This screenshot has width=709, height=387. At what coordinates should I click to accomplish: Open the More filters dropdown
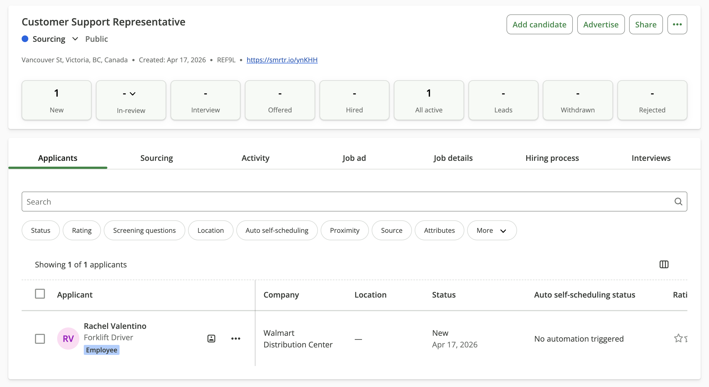click(492, 230)
